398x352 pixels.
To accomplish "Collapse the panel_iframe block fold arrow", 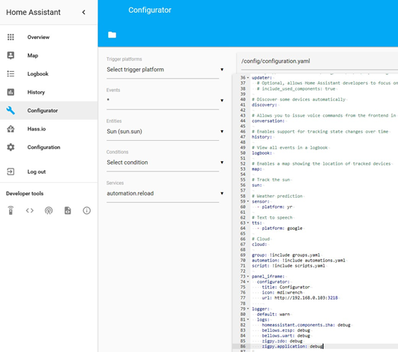I will 248,276.
